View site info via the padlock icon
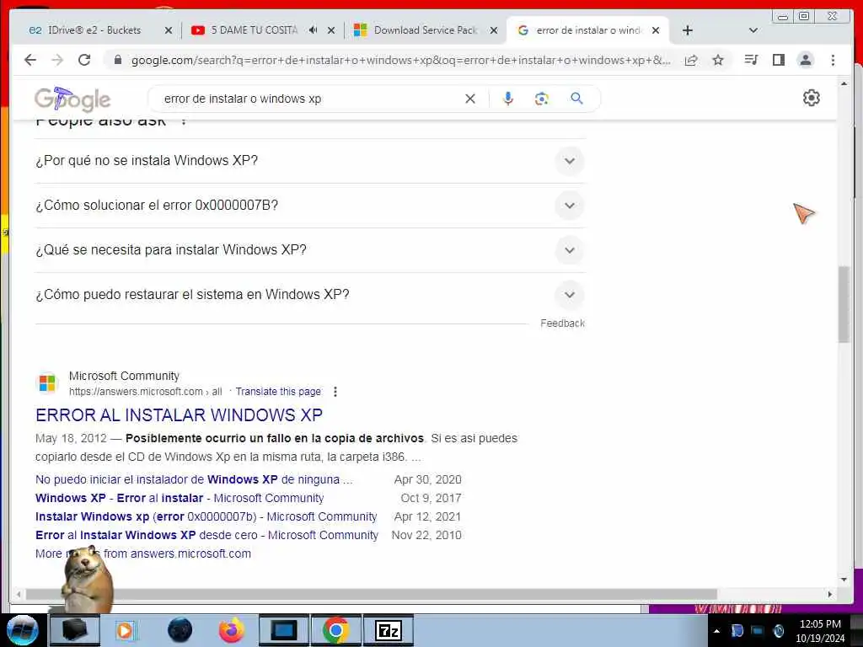Screen dimensions: 863x647 point(118,60)
